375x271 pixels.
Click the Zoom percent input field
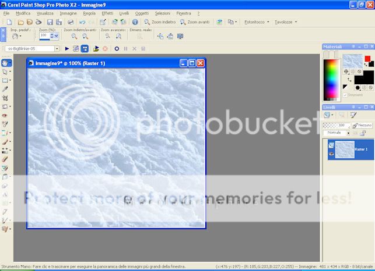(45, 35)
